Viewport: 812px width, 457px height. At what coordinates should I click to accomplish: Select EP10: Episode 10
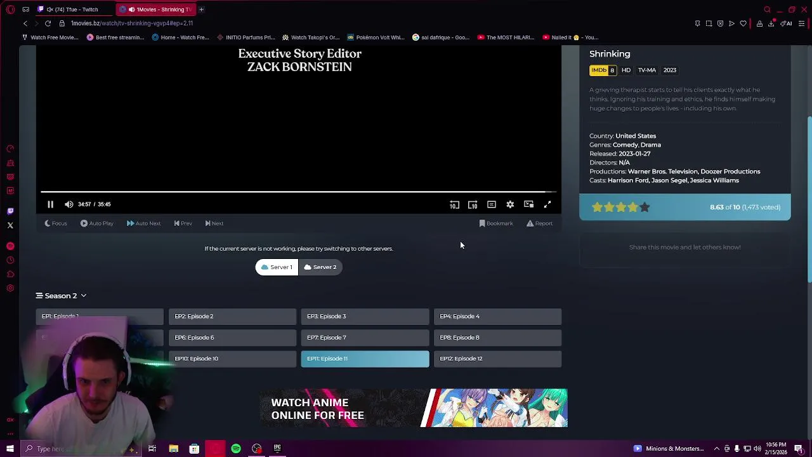pos(232,359)
